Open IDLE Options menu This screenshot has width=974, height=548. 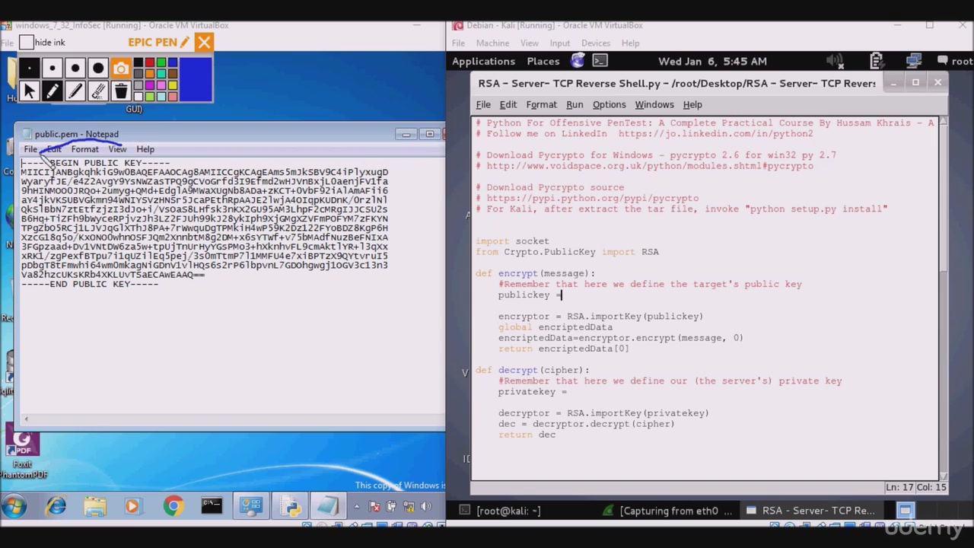pyautogui.click(x=609, y=104)
